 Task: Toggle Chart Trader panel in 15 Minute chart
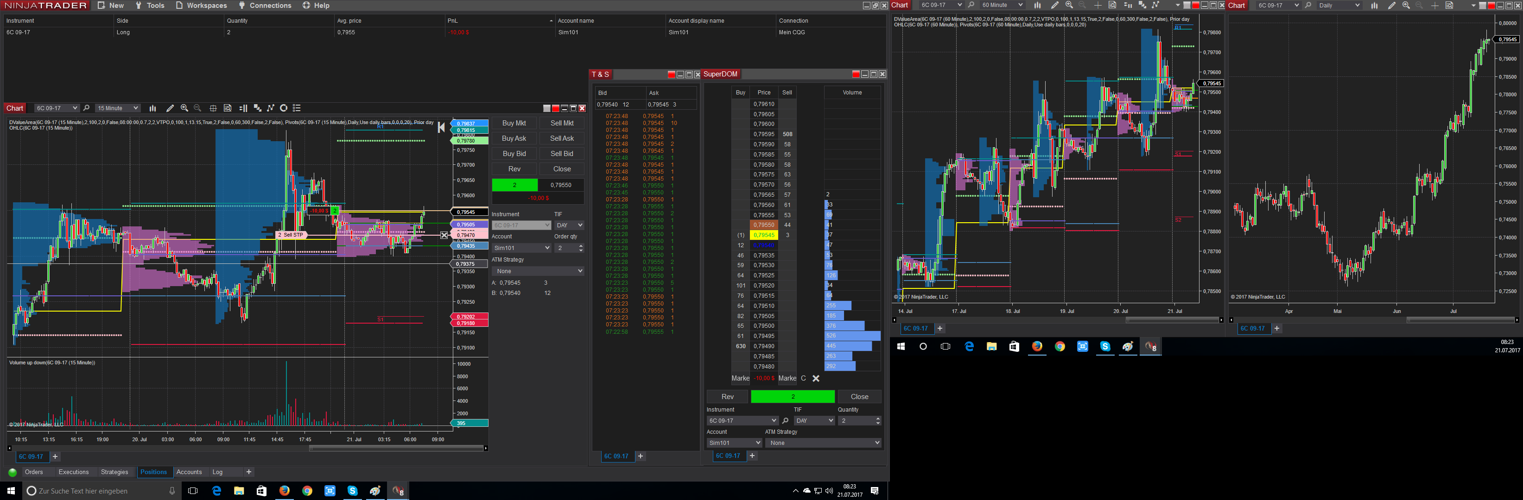click(243, 108)
